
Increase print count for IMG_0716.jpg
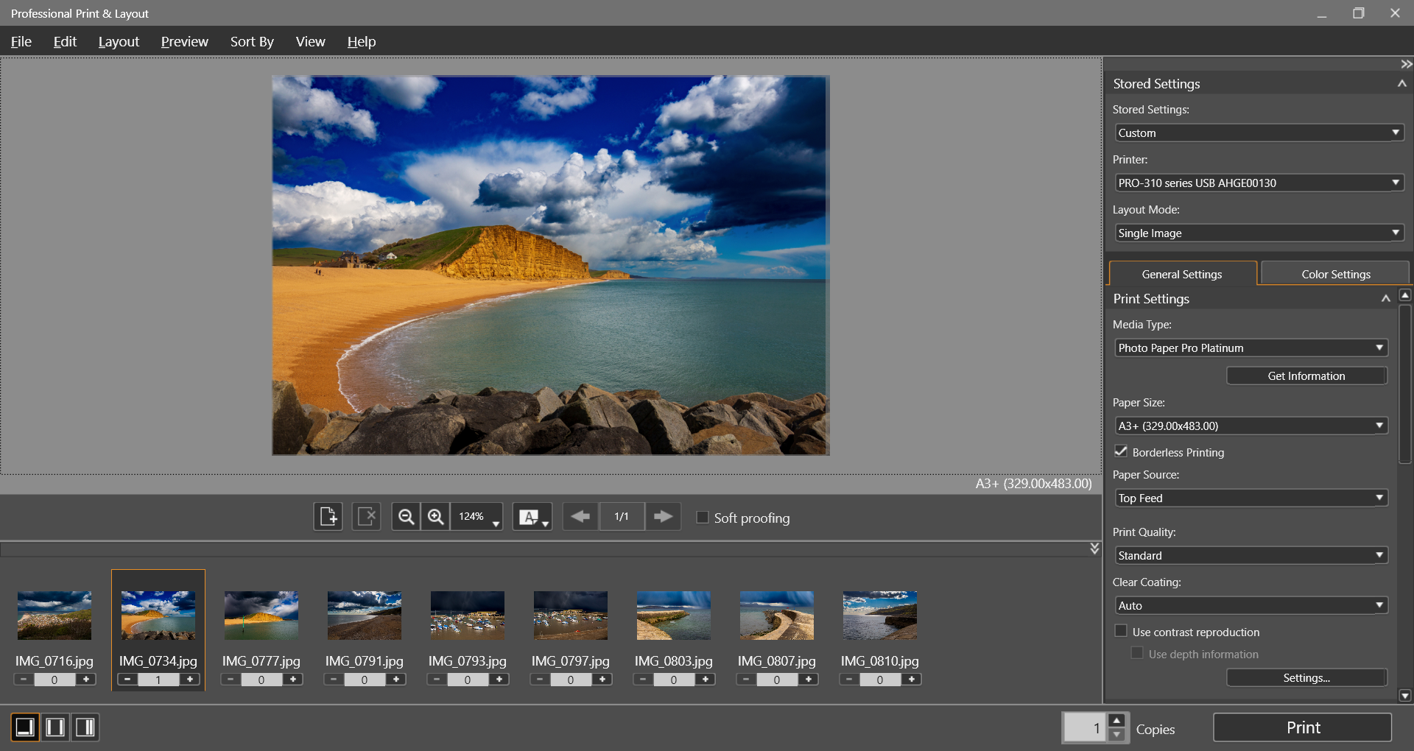(x=86, y=680)
